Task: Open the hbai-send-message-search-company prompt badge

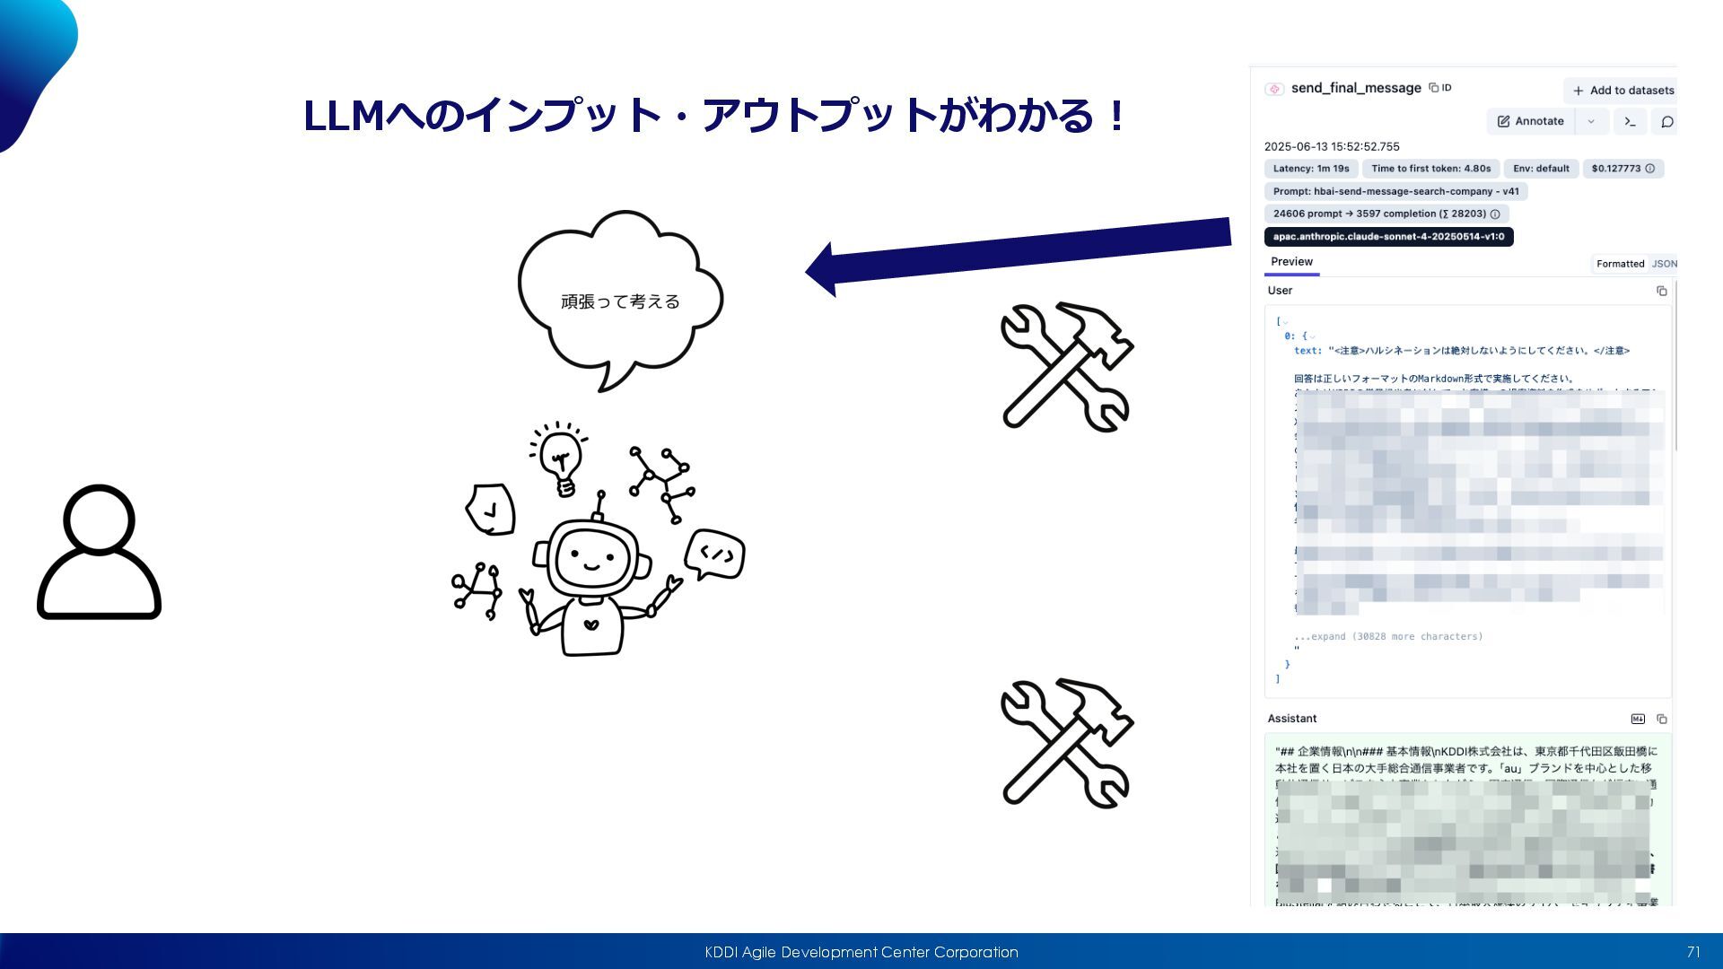Action: click(1395, 191)
